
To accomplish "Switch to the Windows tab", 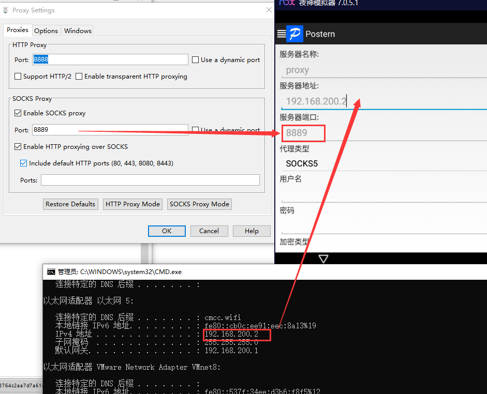I will click(78, 31).
